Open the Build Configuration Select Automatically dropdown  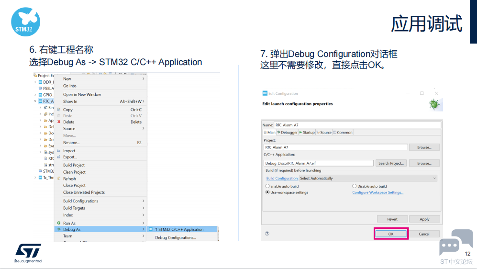coord(368,179)
